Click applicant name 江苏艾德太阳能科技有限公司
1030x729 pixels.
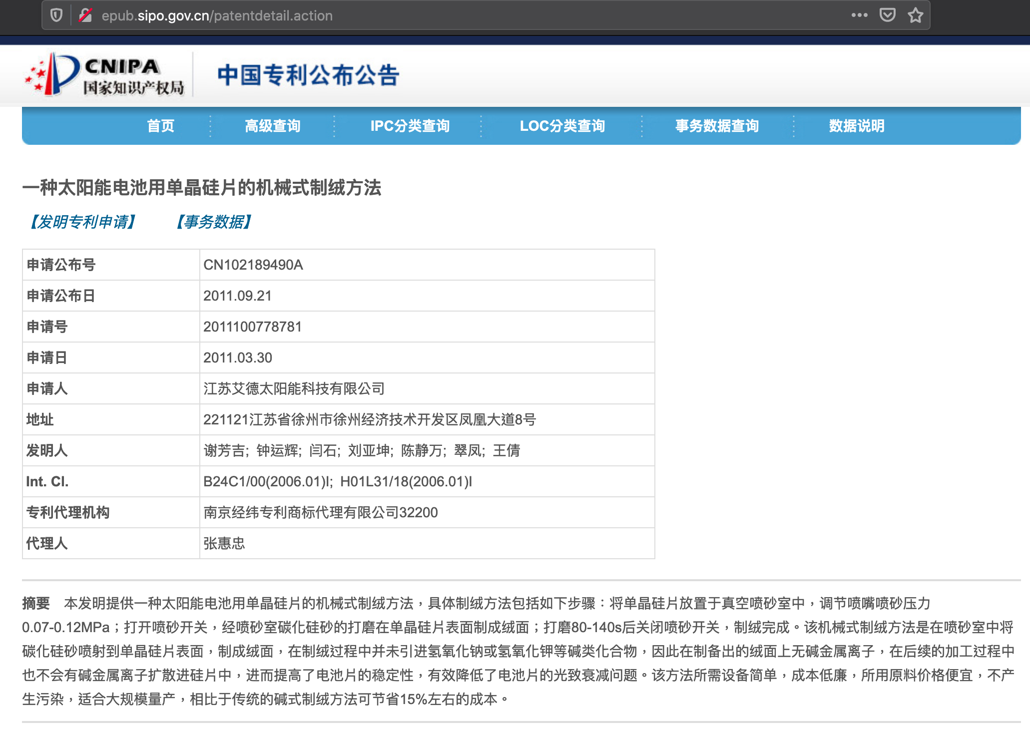pyautogui.click(x=294, y=388)
